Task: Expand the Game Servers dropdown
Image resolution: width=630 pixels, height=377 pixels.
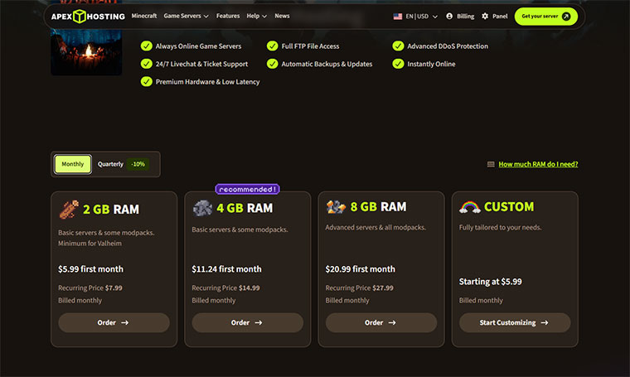Action: [186, 16]
